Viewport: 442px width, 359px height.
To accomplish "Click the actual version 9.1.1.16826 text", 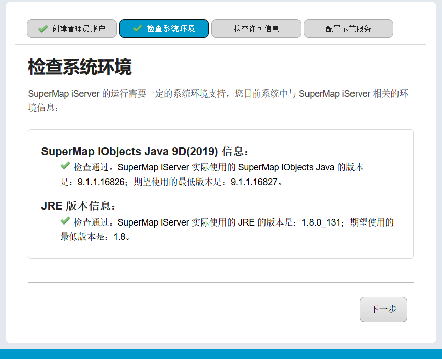I will coord(101,182).
